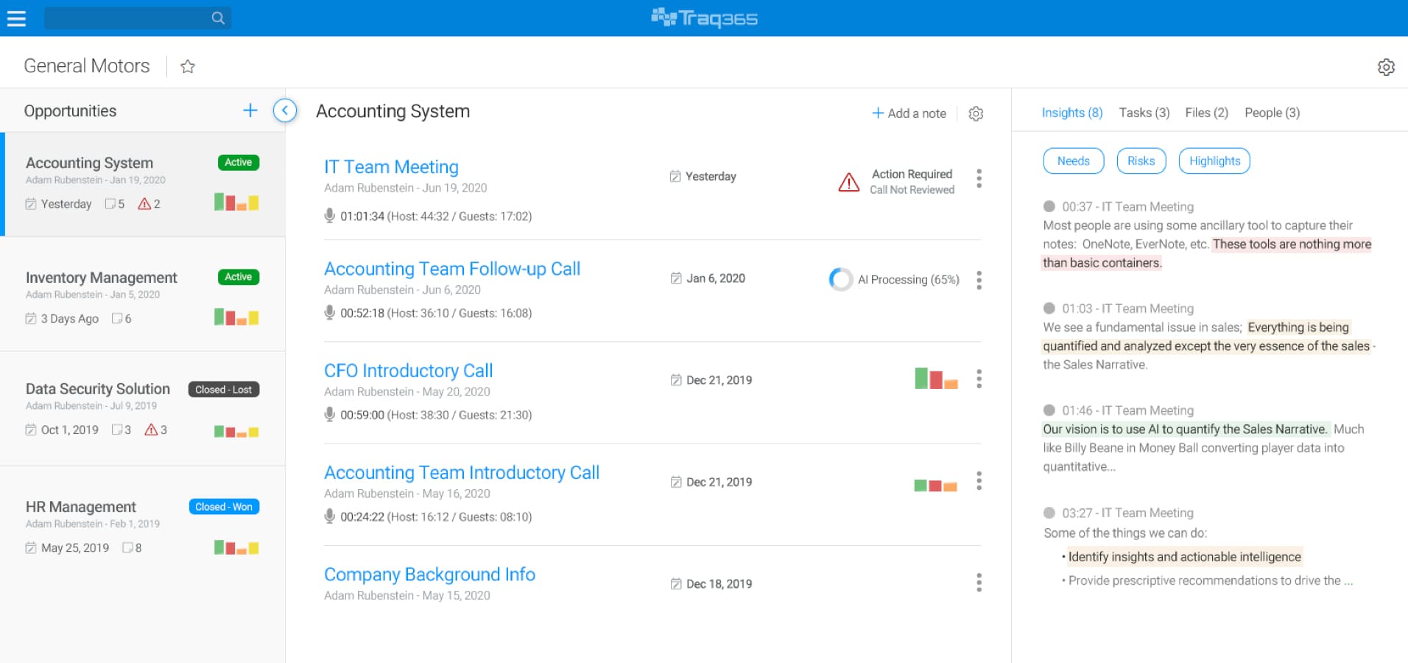Open the hamburger menu
Screen dimensions: 1408x663
pos(16,18)
